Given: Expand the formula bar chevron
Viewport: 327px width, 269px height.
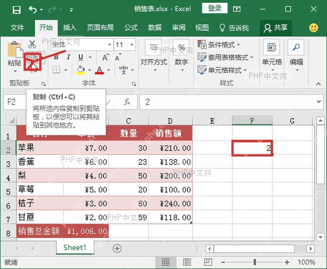Looking at the screenshot, I should click(319, 102).
